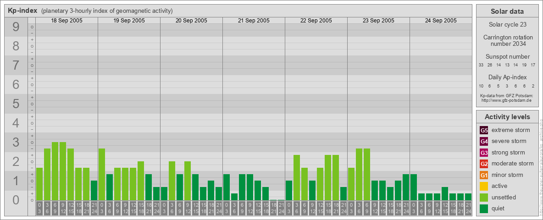This screenshot has height=220, width=543.
Task: Click sunspot number value 26
Action: tap(490, 65)
